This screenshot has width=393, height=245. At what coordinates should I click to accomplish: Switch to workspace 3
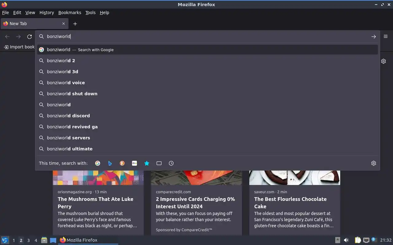pos(28,240)
